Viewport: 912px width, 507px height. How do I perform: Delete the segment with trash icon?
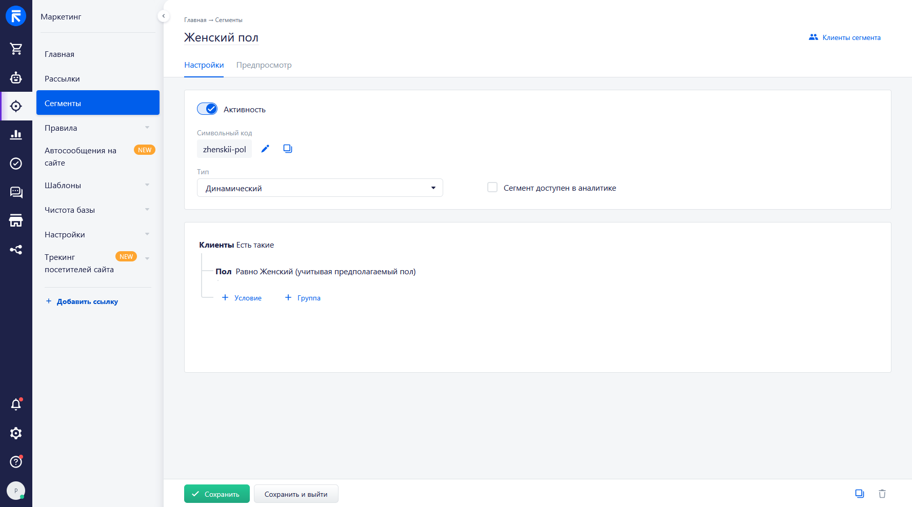click(882, 494)
